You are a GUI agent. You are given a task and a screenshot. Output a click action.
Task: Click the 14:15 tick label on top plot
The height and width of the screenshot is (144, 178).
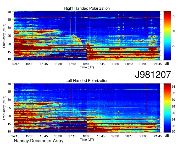(15, 64)
